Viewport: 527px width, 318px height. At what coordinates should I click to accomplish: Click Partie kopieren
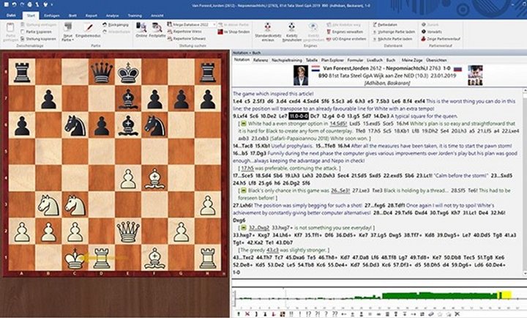(x=36, y=32)
